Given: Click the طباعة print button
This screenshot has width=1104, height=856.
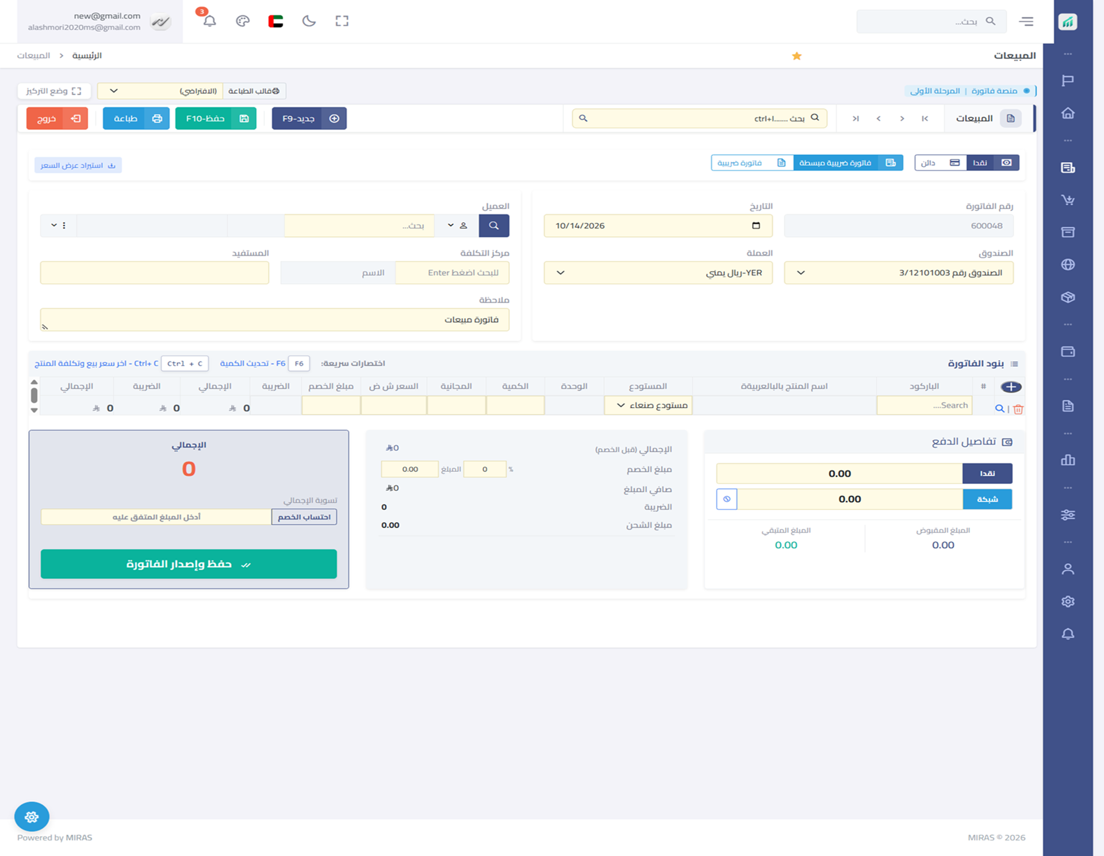Looking at the screenshot, I should click(x=136, y=119).
